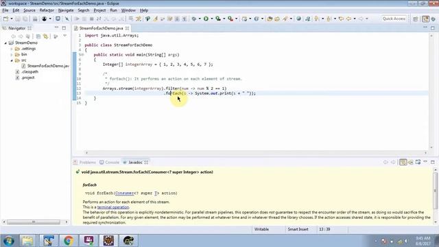Click the Skip All Breakpoints icon
The width and height of the screenshot is (439, 247).
(67, 19)
